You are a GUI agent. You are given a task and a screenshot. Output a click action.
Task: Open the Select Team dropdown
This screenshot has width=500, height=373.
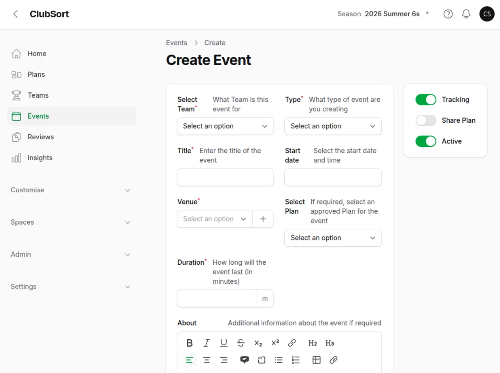[x=225, y=126]
